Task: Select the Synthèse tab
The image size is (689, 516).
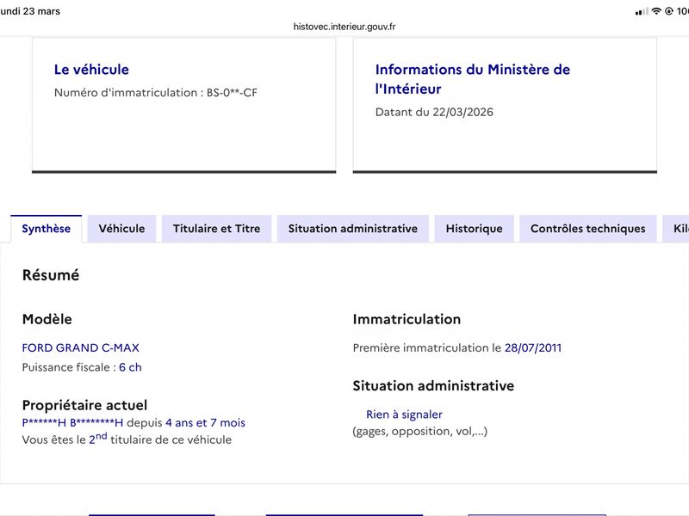Action: (x=47, y=229)
